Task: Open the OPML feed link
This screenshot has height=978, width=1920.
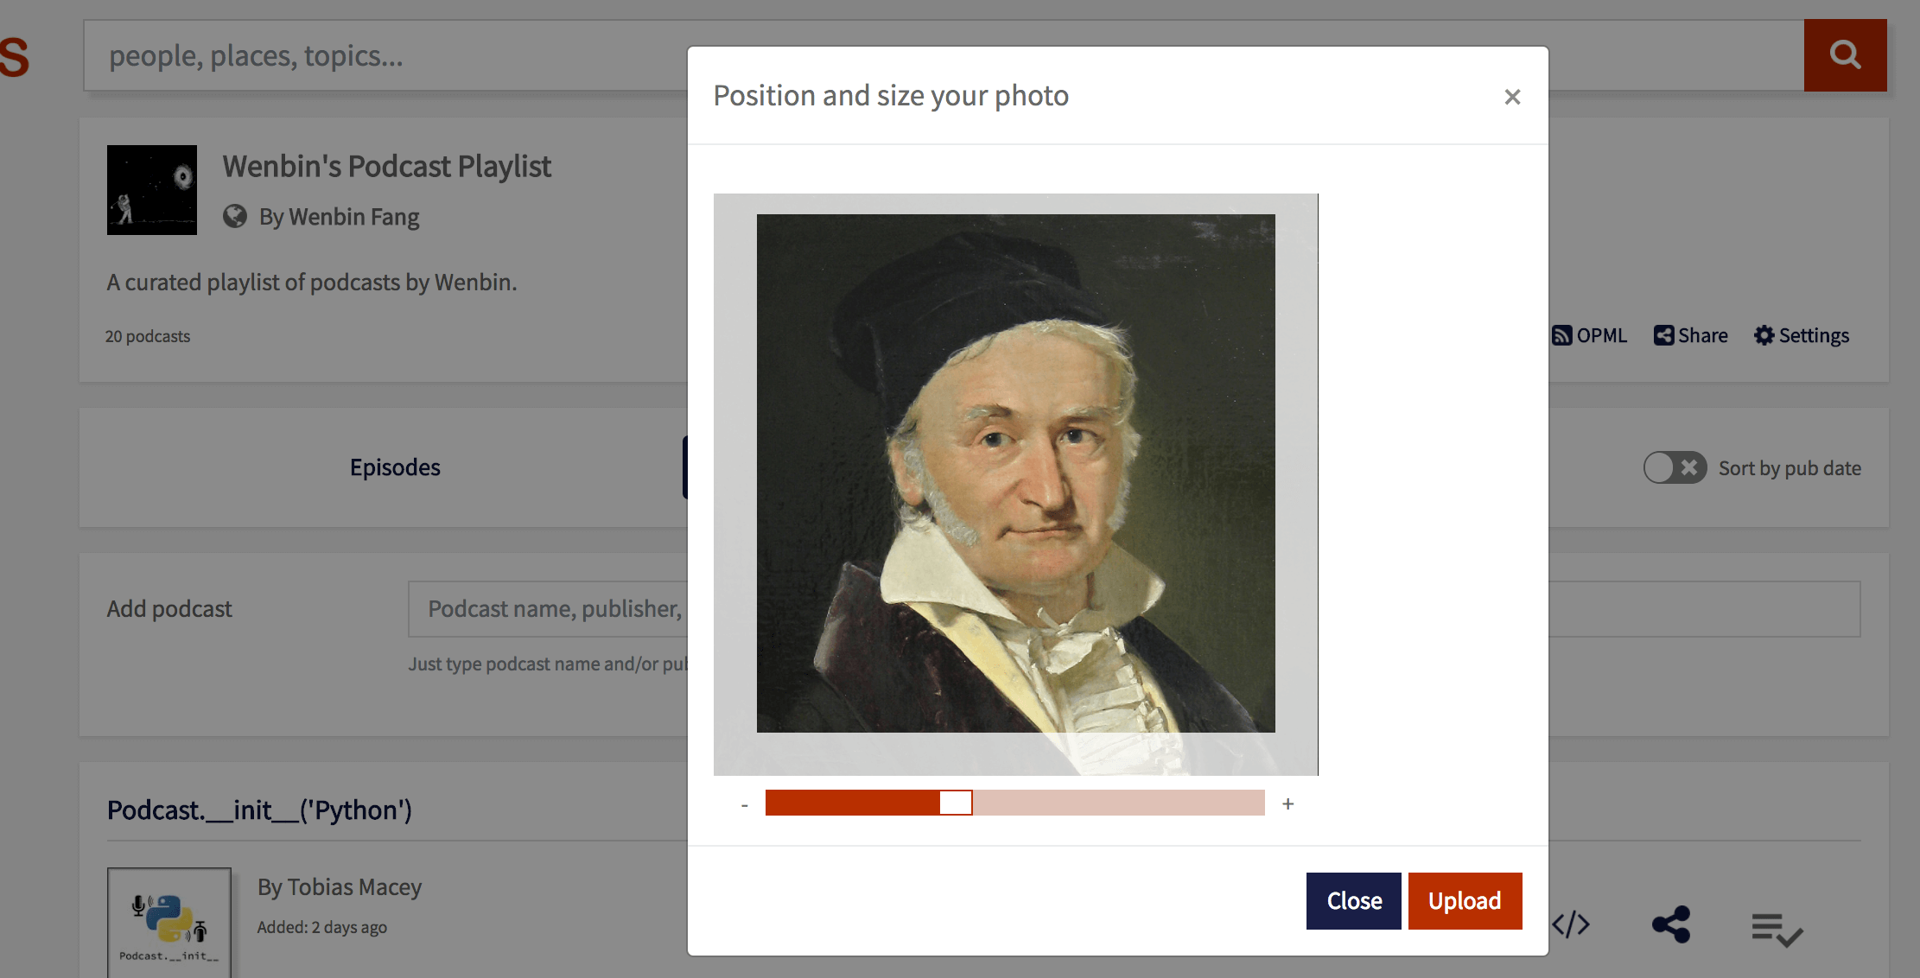Action: click(x=1589, y=335)
